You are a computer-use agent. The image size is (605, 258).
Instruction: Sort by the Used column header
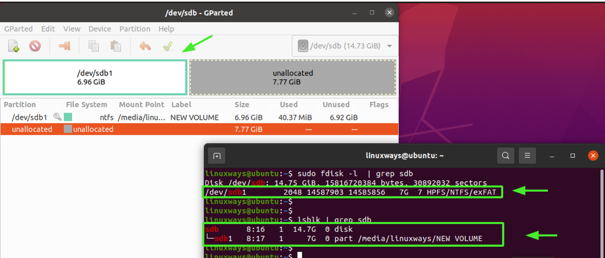[x=289, y=105]
